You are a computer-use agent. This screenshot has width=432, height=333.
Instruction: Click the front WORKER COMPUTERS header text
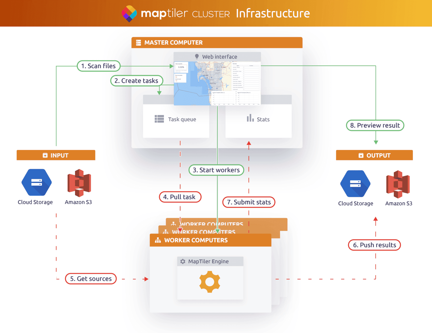[x=196, y=240]
